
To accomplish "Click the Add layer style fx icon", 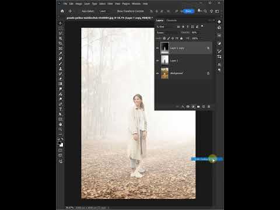I will click(183, 107).
